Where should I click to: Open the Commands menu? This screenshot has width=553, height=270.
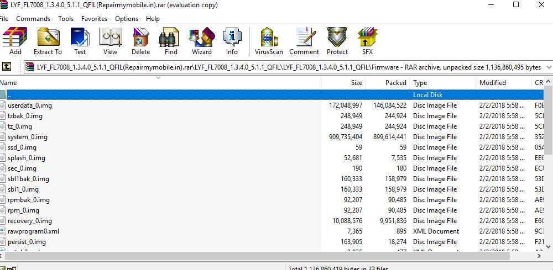click(x=33, y=19)
